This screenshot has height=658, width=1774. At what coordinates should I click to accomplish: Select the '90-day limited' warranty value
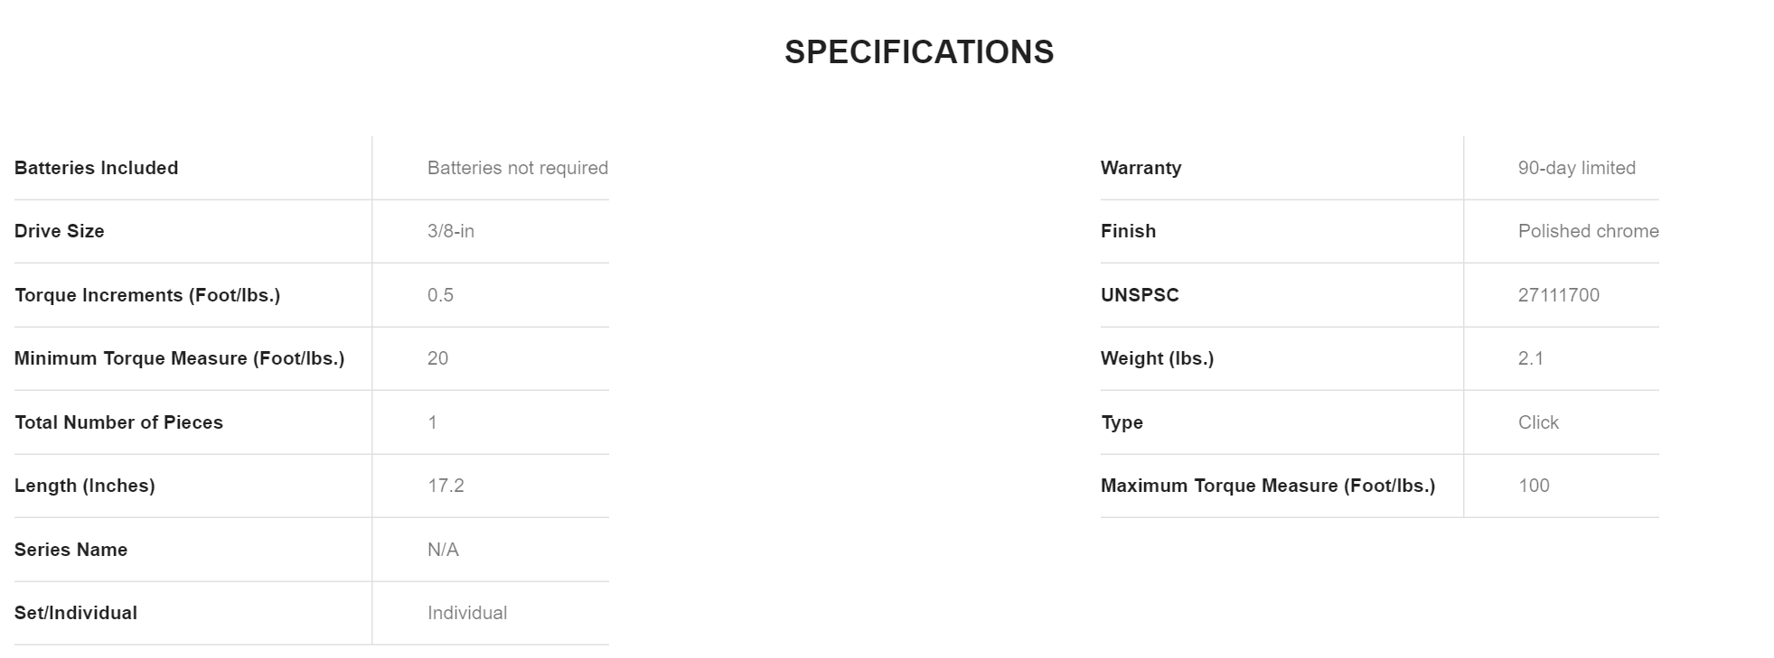(x=1576, y=168)
